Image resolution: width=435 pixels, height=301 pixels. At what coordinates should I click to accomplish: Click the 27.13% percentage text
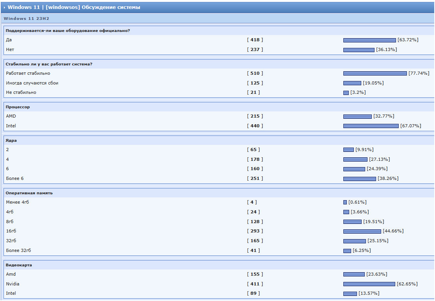coord(380,160)
